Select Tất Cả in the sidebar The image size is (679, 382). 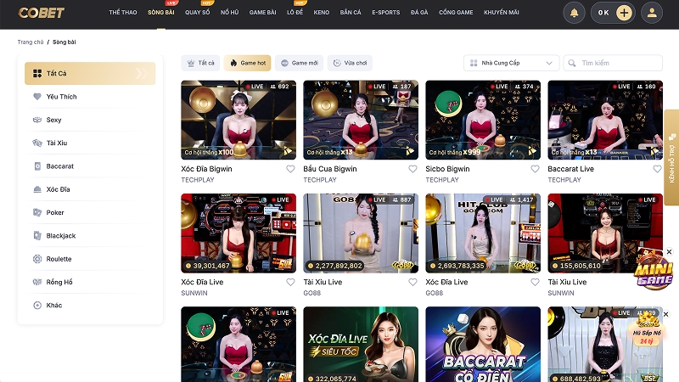[x=90, y=73]
